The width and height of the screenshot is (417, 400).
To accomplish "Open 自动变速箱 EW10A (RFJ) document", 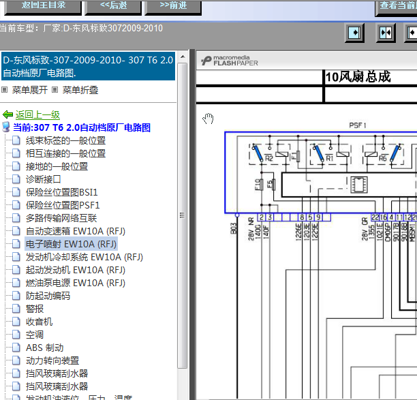I will [76, 231].
